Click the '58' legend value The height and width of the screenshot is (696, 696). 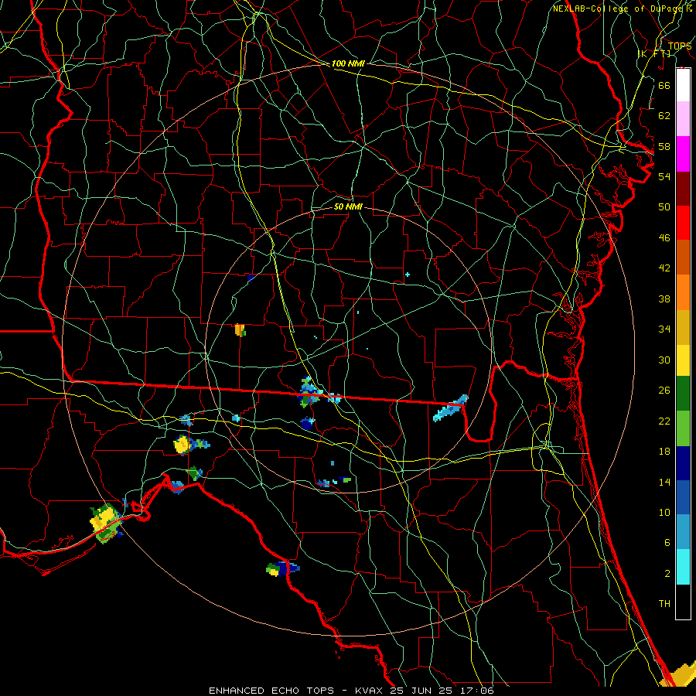[664, 146]
